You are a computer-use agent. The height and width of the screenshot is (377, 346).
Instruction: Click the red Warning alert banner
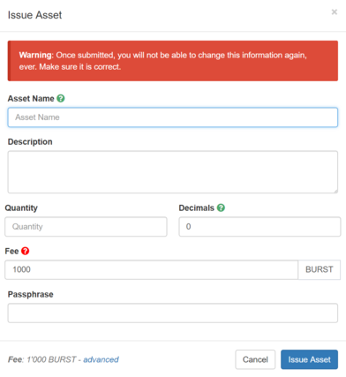[173, 61]
